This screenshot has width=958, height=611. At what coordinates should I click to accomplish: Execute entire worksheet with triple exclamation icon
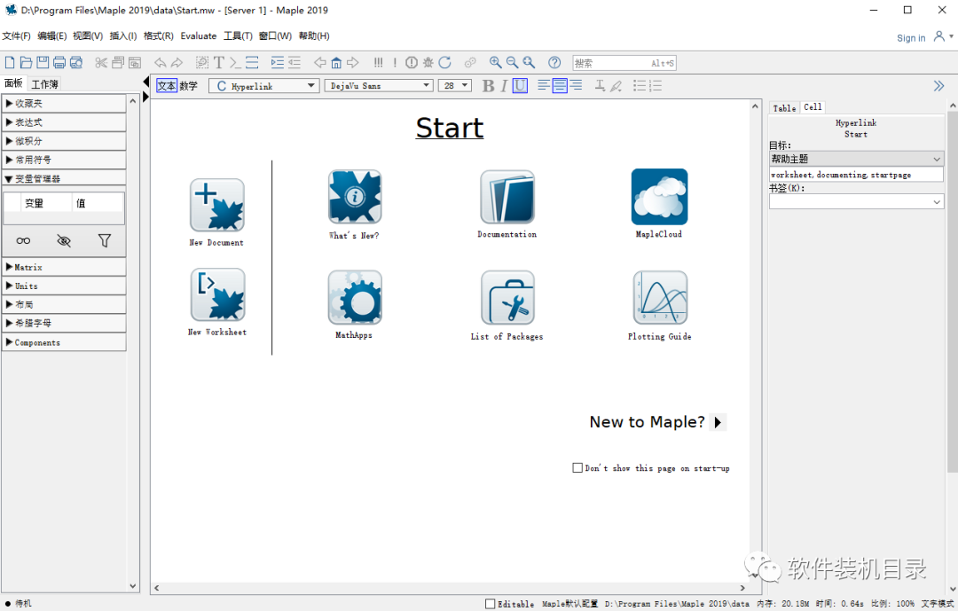[378, 62]
